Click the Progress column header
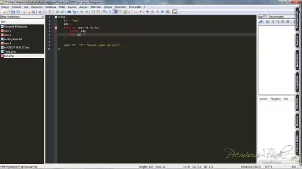302x169 pixels. click(x=276, y=99)
